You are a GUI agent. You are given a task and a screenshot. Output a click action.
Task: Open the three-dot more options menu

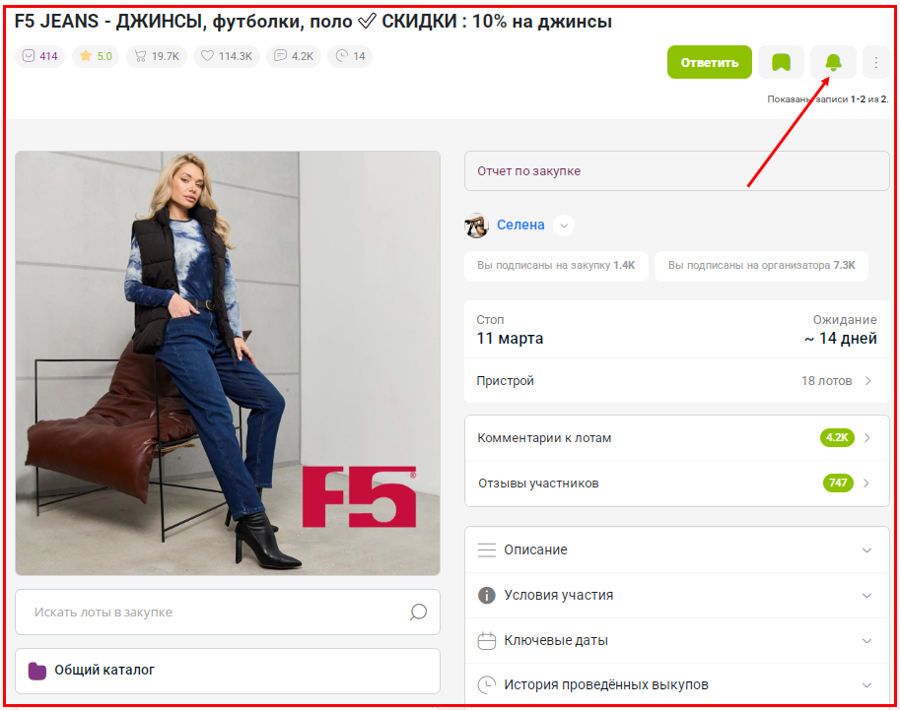[x=876, y=62]
